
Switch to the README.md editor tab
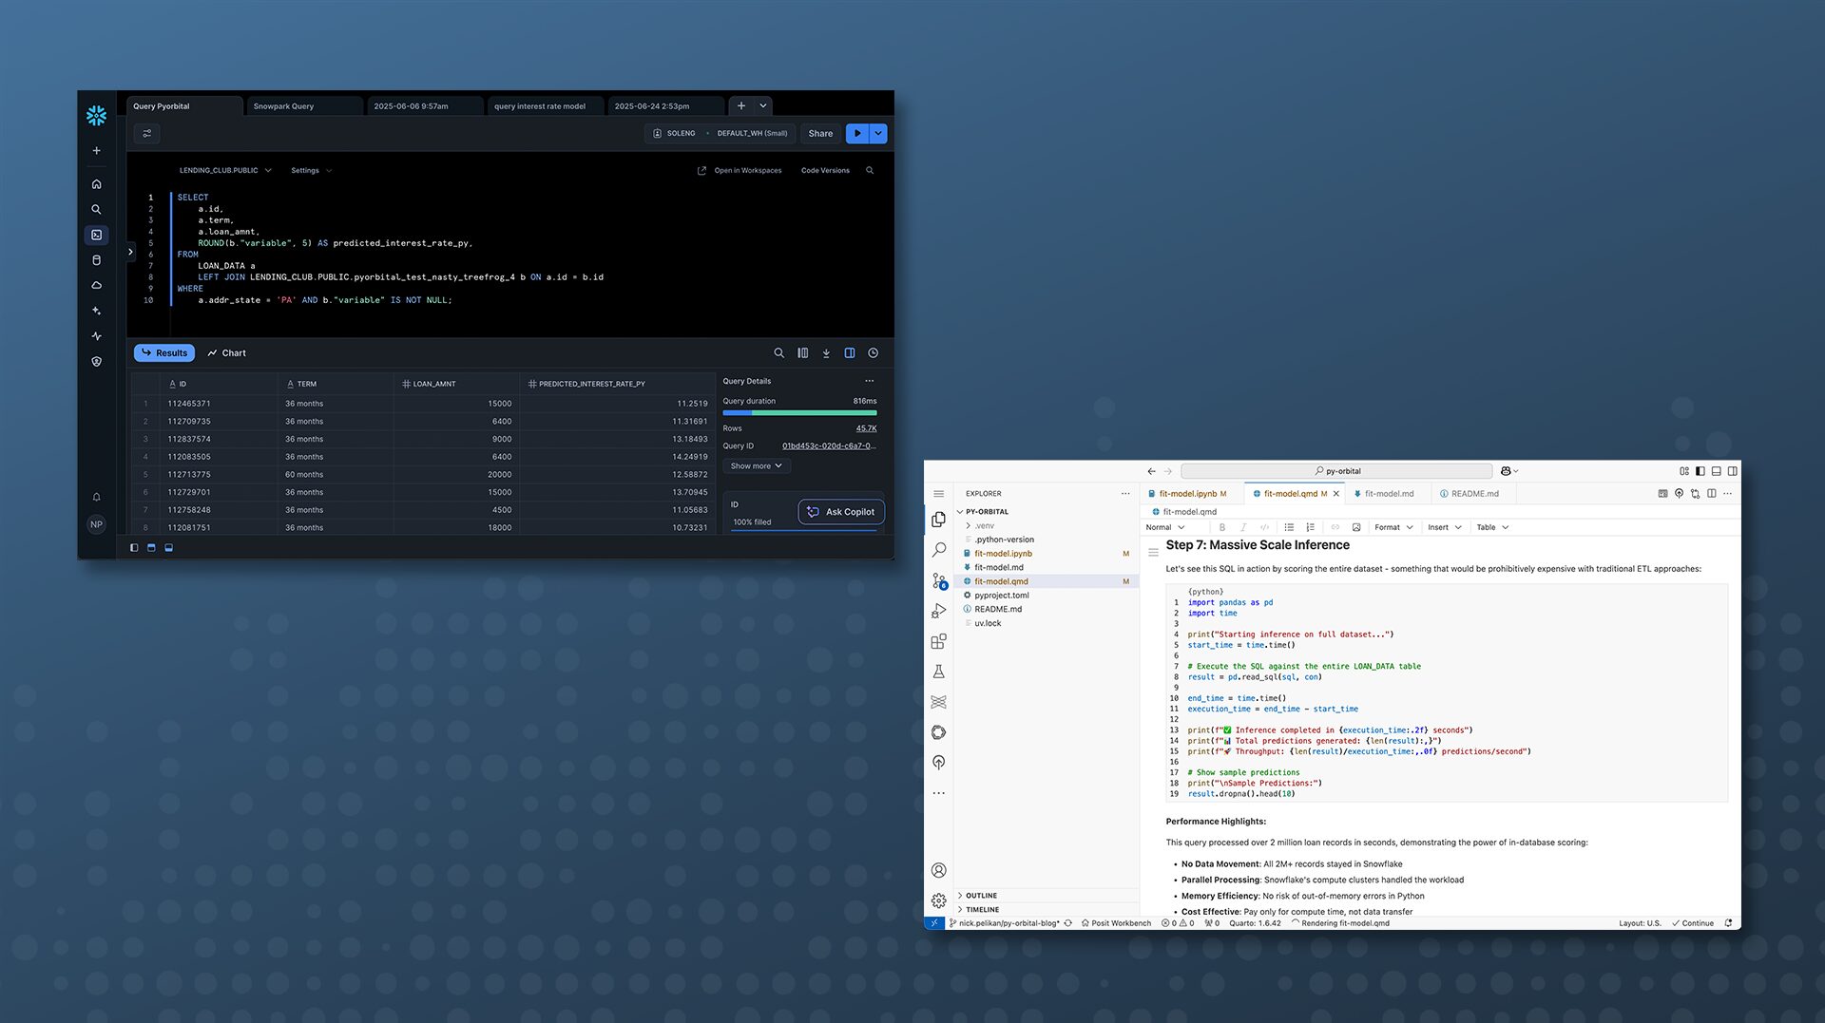click(x=1474, y=494)
